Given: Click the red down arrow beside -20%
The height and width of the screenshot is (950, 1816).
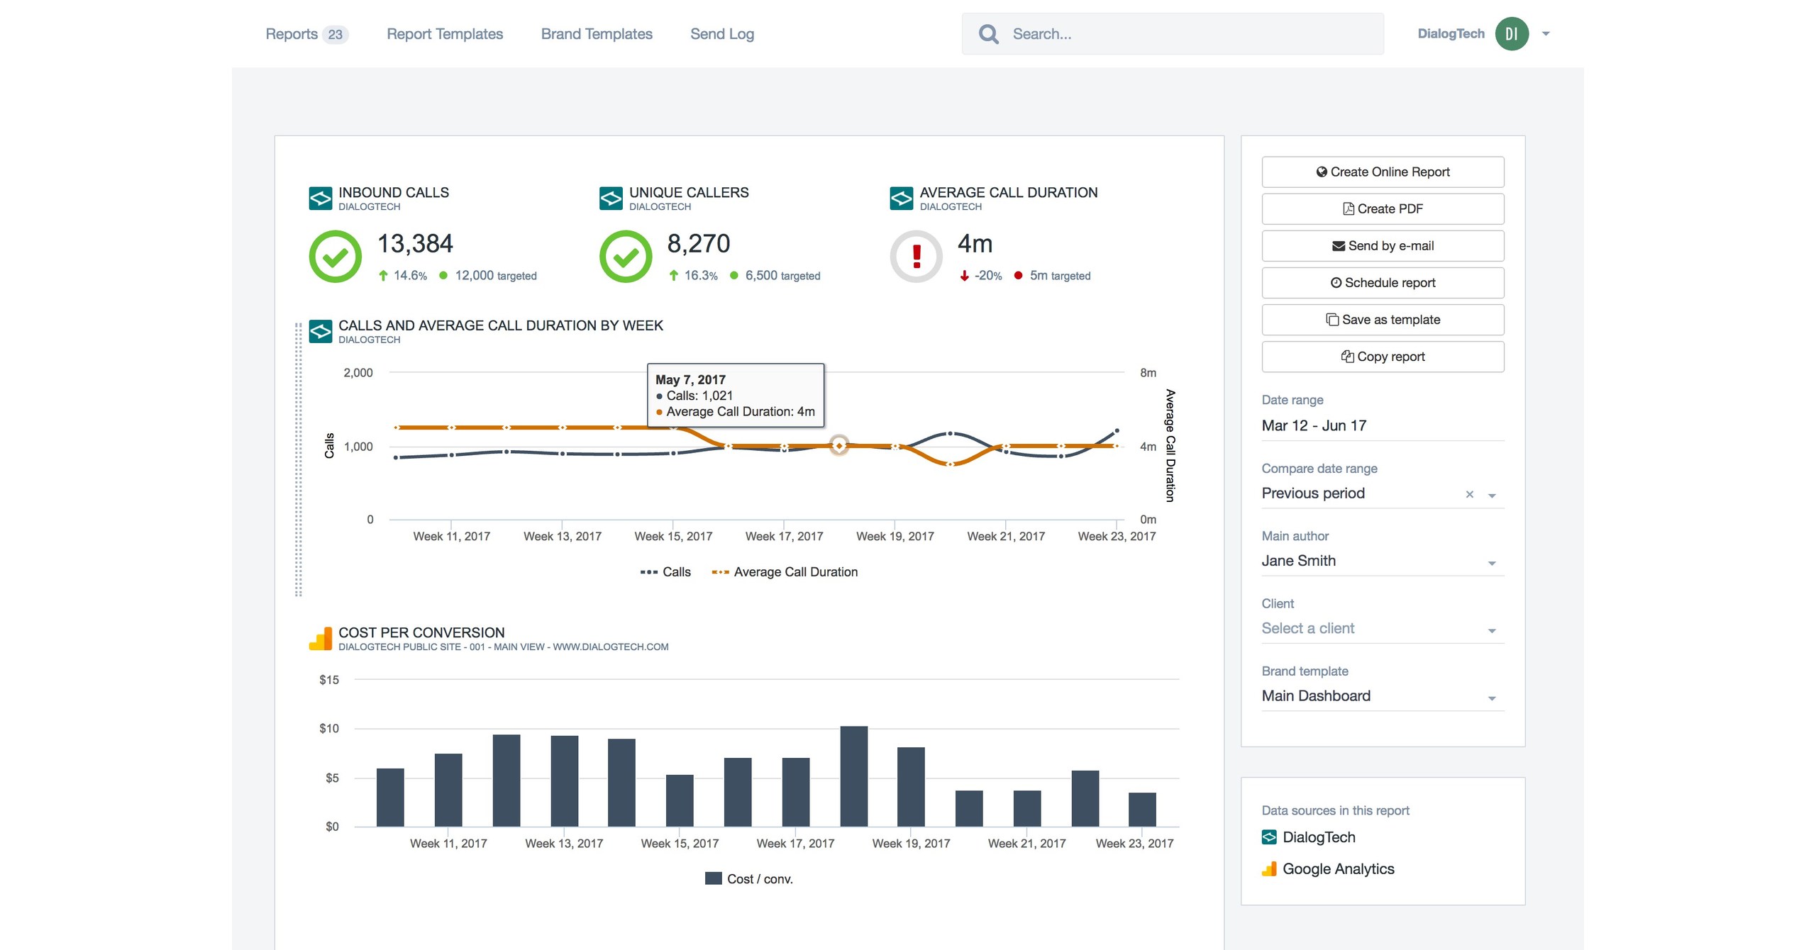Looking at the screenshot, I should click(964, 275).
